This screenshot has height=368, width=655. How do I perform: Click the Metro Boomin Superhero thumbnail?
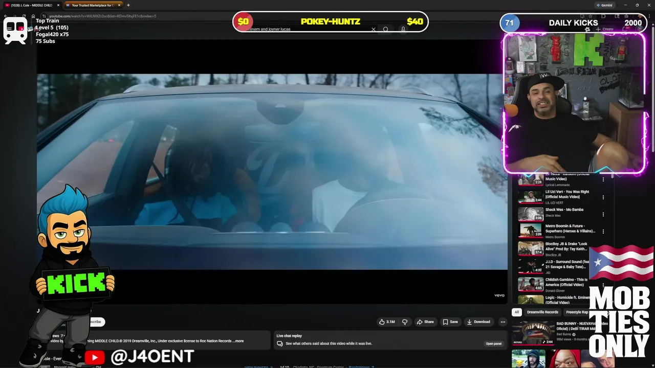coord(531,231)
